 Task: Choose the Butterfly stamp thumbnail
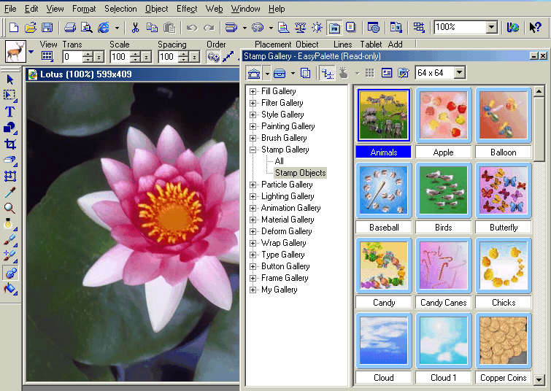coord(504,190)
